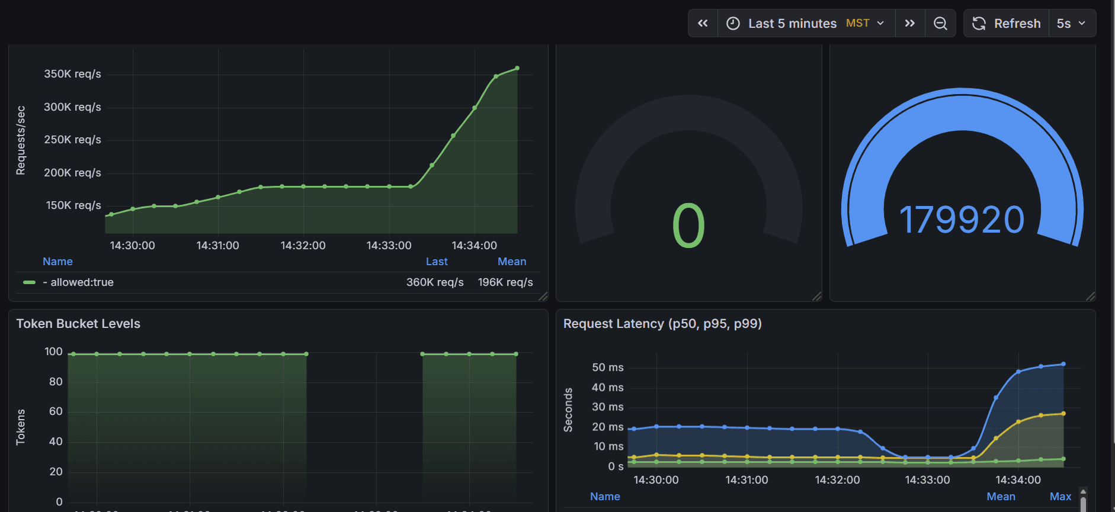
Task: Click the 350K req/s axis label
Action: point(72,74)
